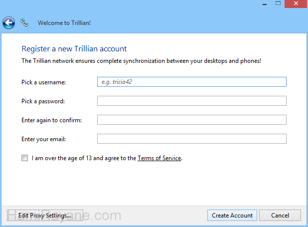Click the Enter your email field
The height and width of the screenshot is (227, 308).
192,139
